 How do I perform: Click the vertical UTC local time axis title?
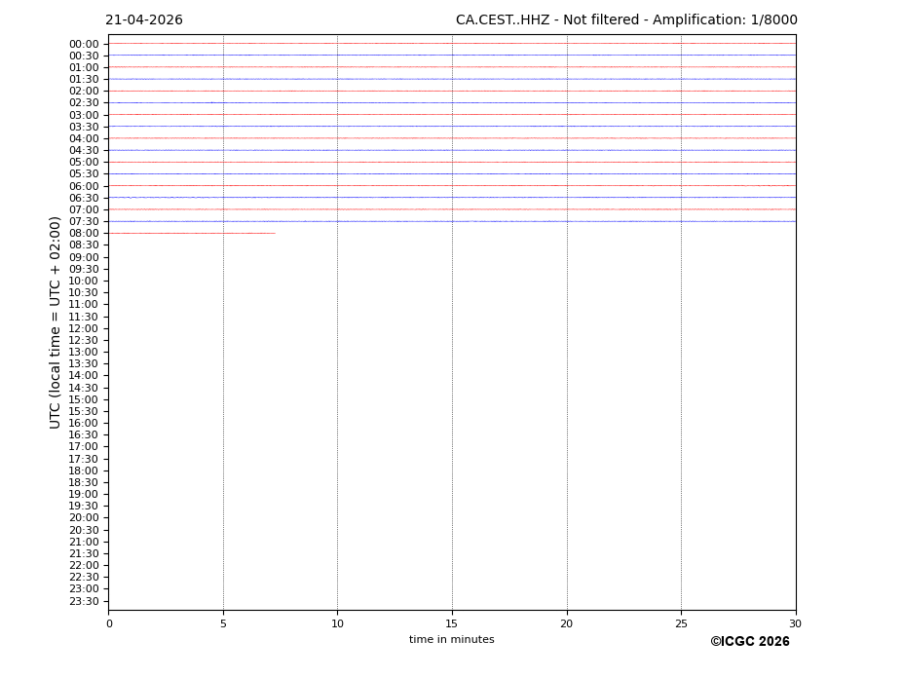[x=56, y=322]
